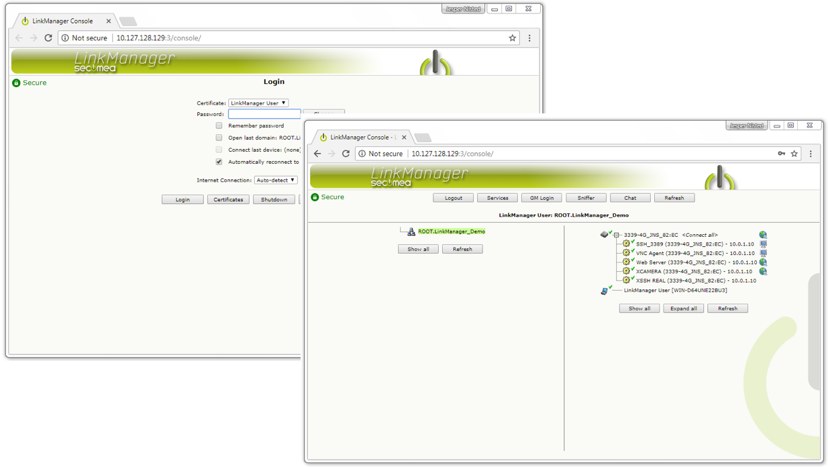Tick the Connect last device checkbox
Viewport: 828px width, 467px height.
point(219,150)
